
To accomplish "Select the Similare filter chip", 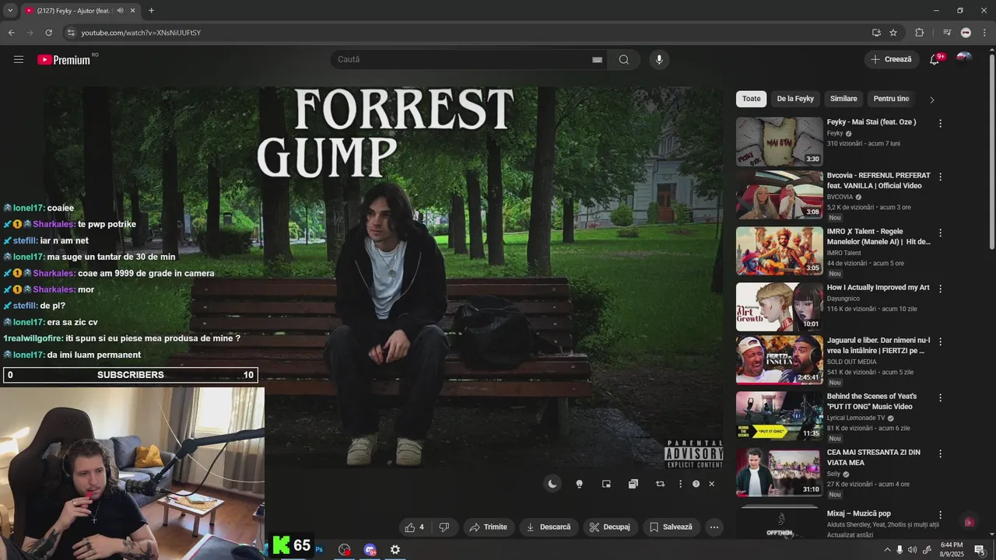I will point(843,99).
